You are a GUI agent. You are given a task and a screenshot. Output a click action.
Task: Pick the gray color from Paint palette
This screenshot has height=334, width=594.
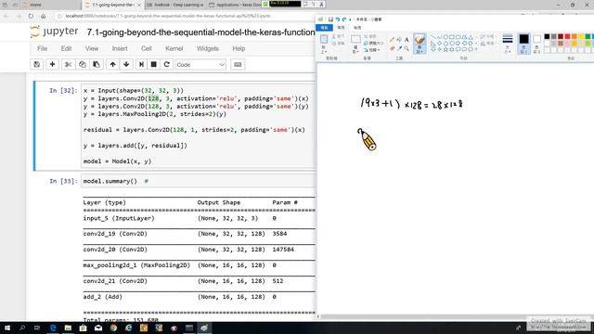coord(553,36)
